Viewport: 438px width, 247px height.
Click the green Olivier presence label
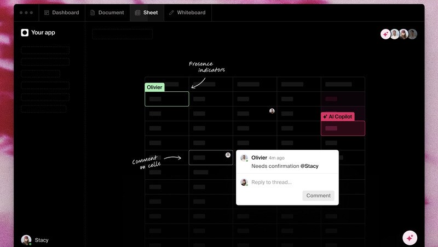click(154, 87)
